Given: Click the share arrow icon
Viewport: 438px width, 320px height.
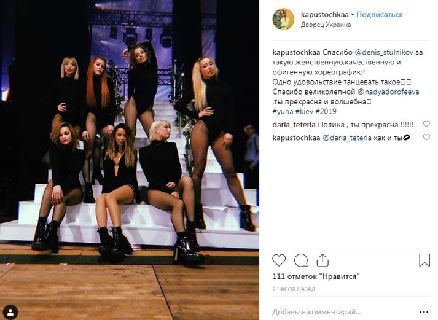Looking at the screenshot, I should pyautogui.click(x=323, y=260).
